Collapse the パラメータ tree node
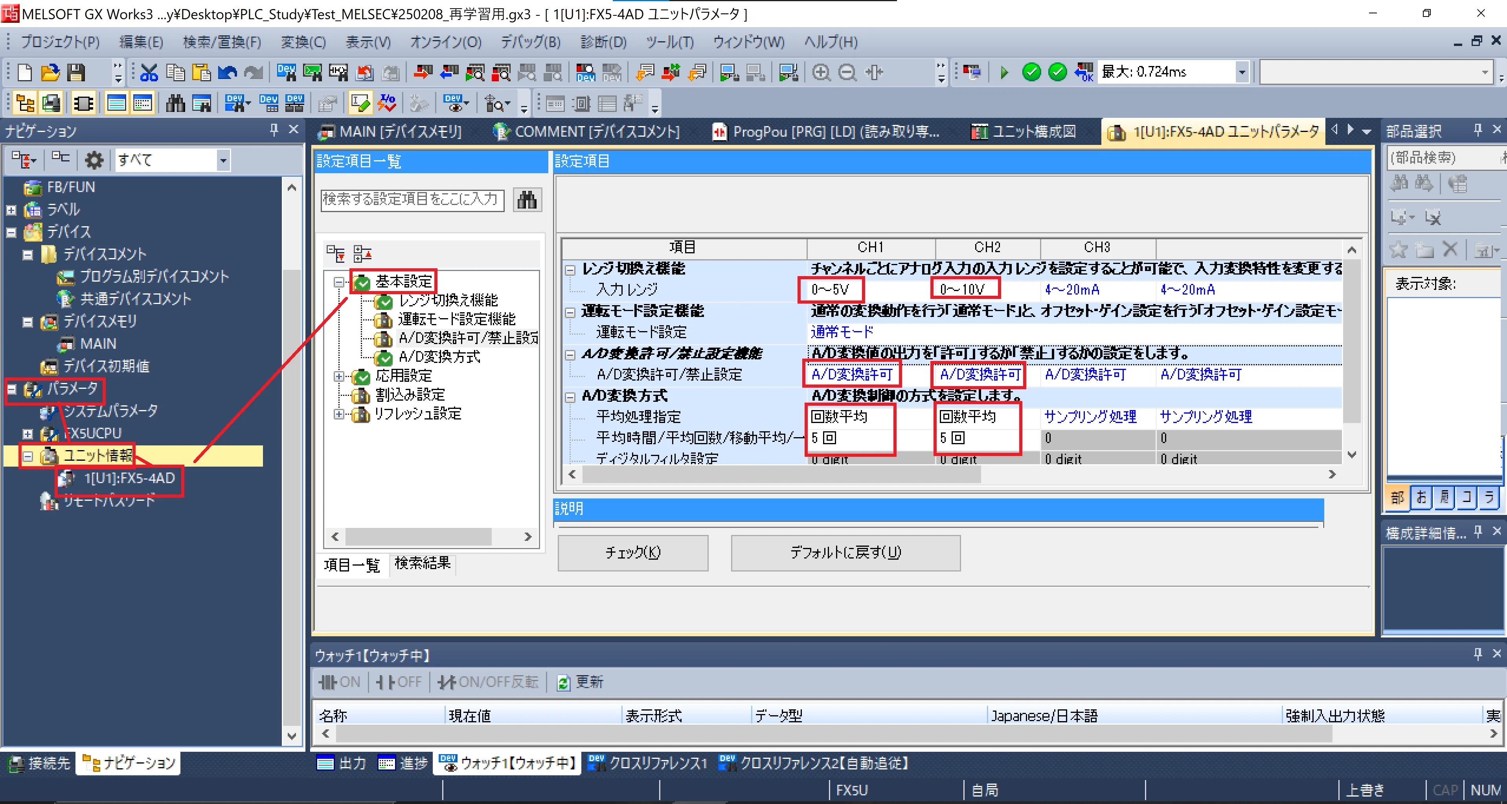Screen dimensions: 1507x804 [11, 388]
